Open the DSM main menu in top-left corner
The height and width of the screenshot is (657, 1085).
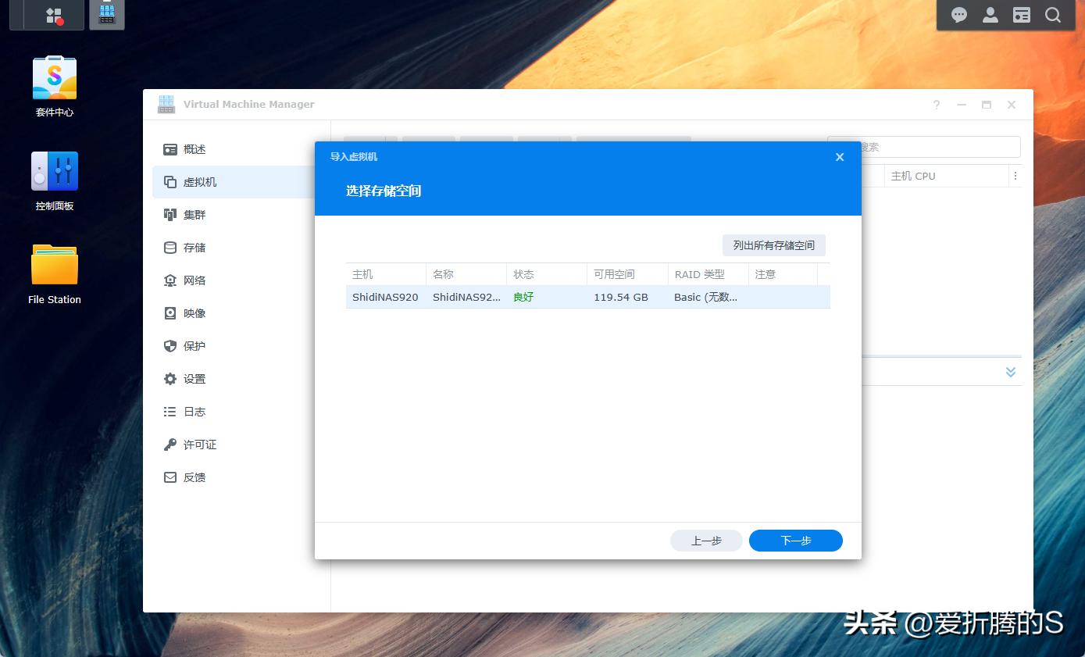click(x=45, y=15)
